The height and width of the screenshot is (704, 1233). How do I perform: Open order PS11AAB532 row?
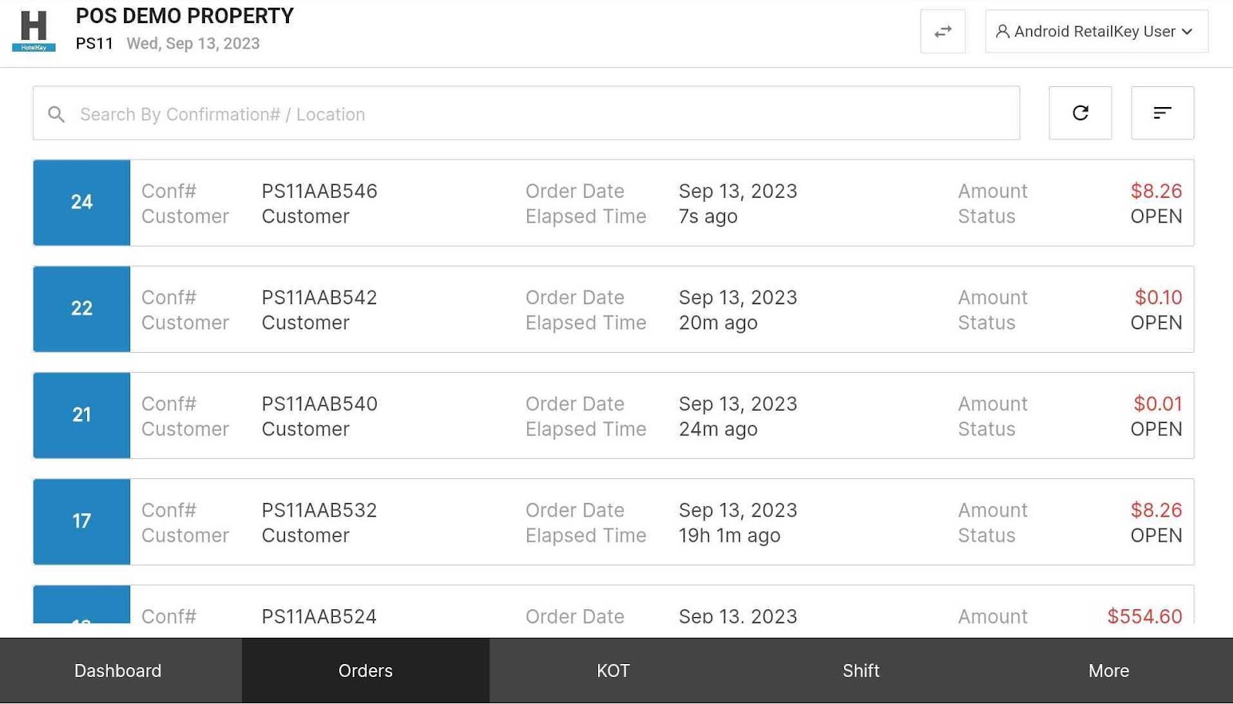[319, 511]
